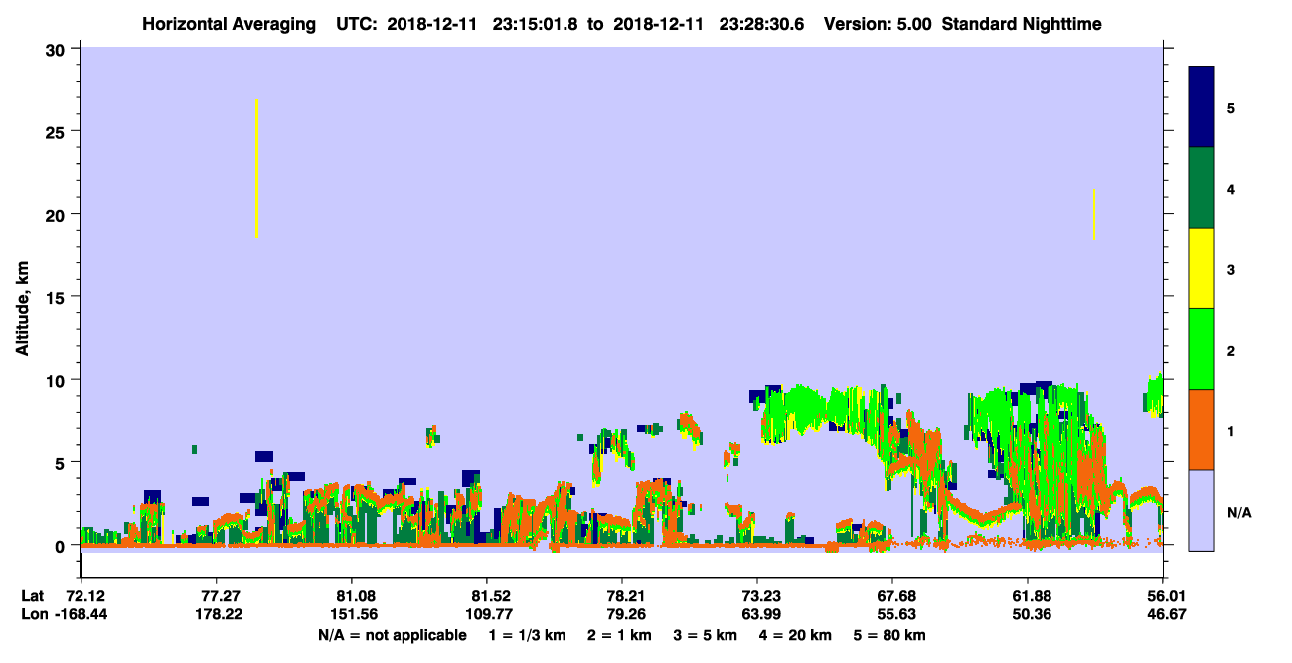1292x663 pixels.
Task: Click the 'Standard Nighttime' text
Action: 1022,24
